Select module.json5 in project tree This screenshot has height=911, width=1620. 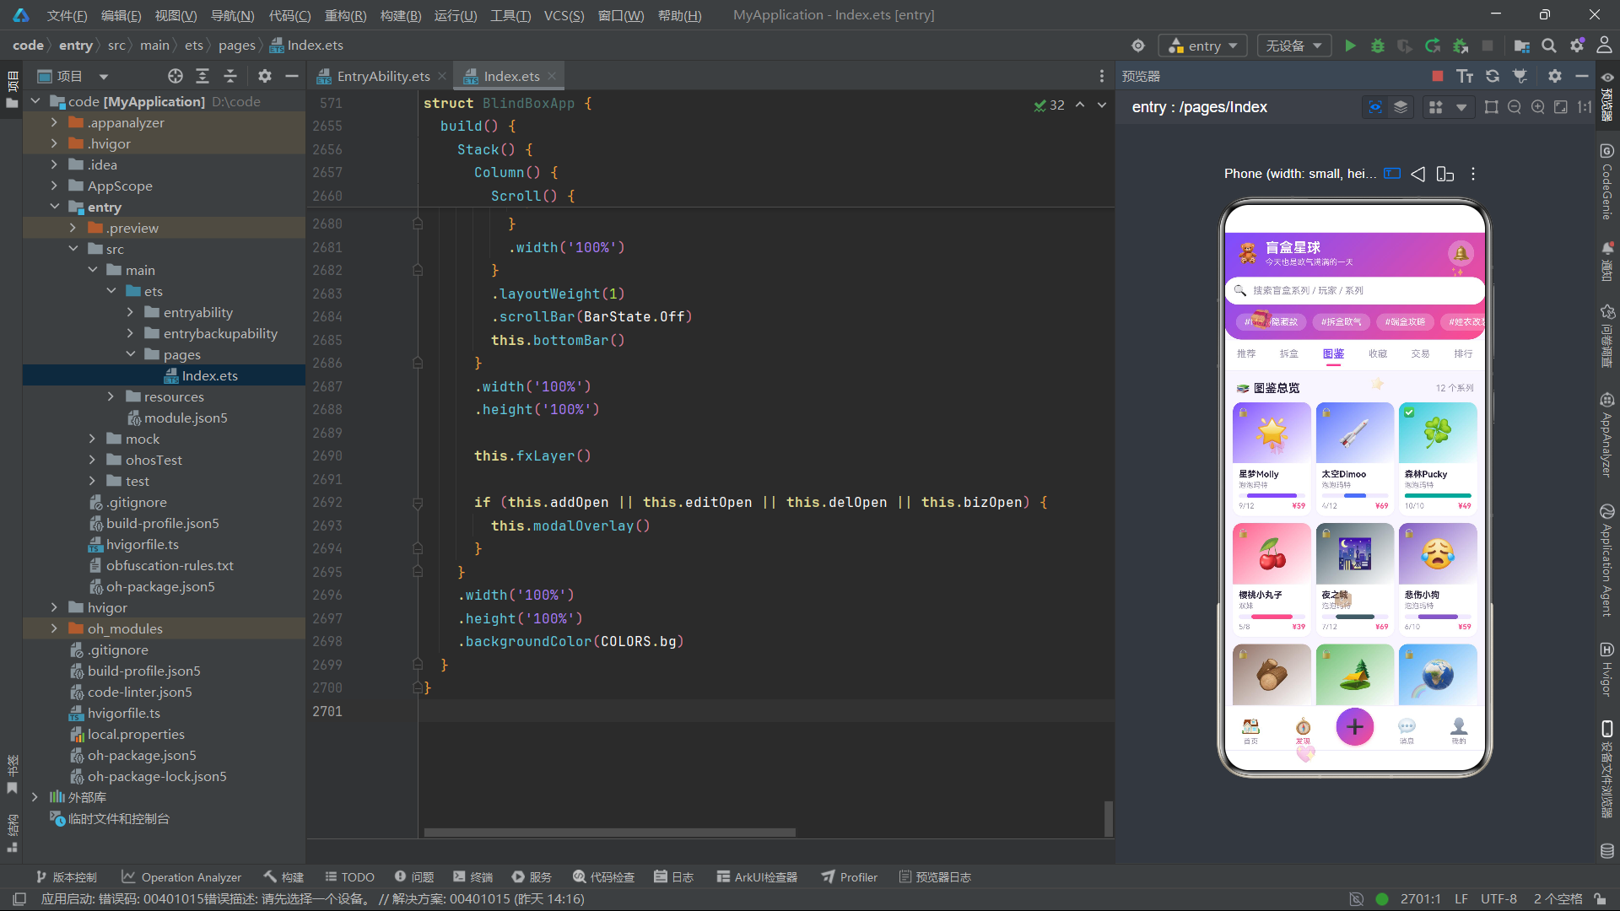[186, 418]
